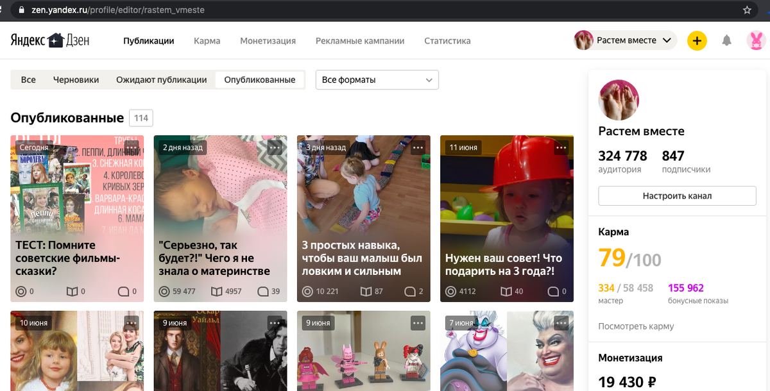770x391 pixels.
Task: Click views icon showing 4112
Action: 450,292
